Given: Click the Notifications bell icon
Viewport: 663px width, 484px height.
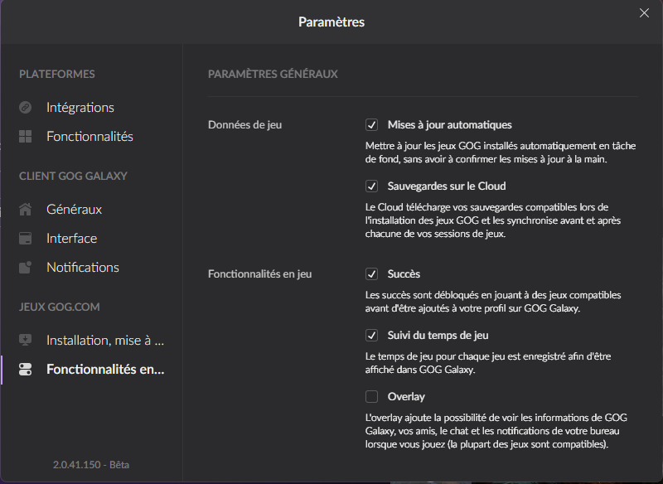Looking at the screenshot, I should click(x=26, y=267).
